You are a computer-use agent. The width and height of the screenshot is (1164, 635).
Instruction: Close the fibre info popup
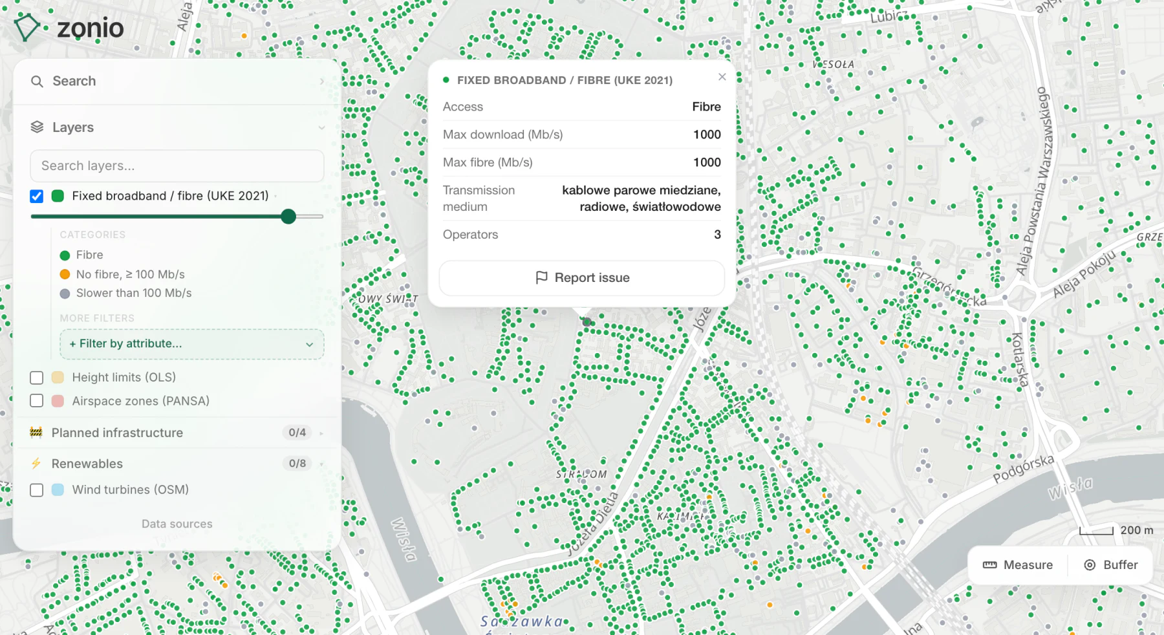pyautogui.click(x=722, y=77)
